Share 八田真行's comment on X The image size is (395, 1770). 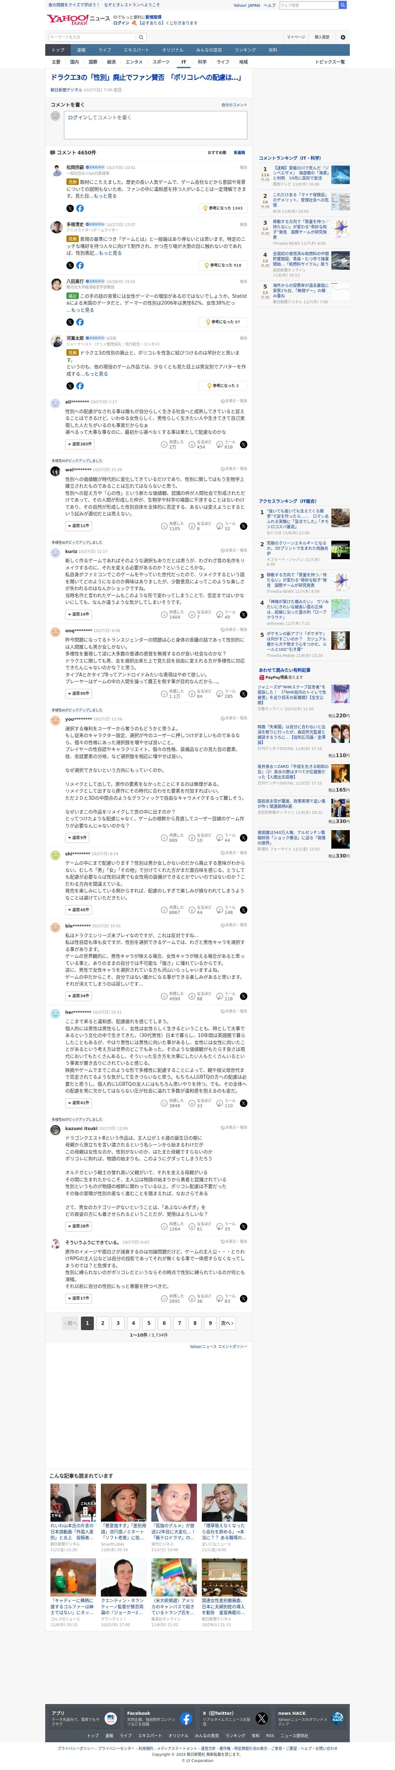tap(70, 322)
